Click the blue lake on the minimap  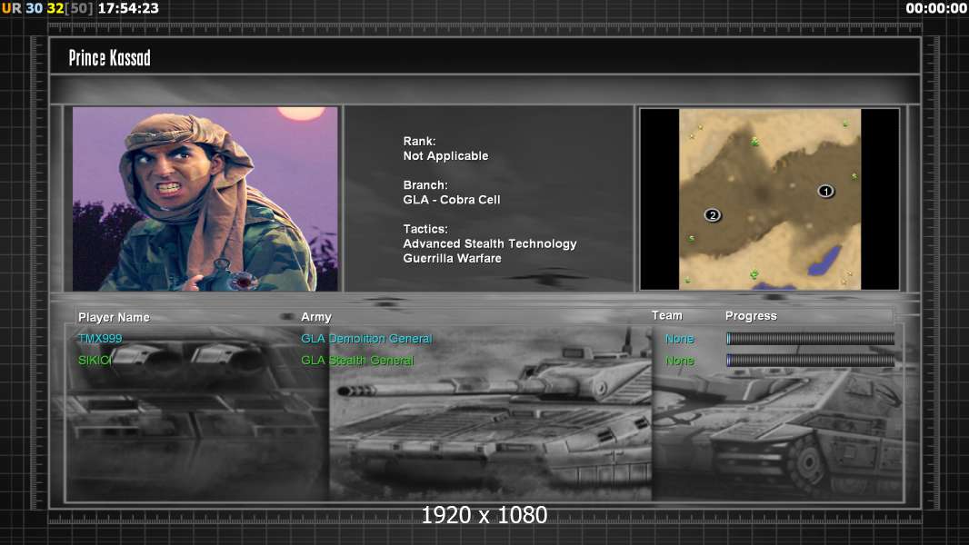coord(825,260)
